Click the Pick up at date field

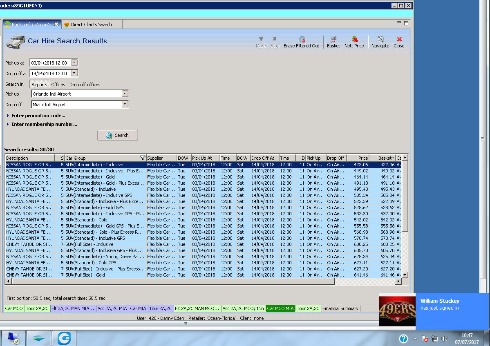[x=50, y=63]
